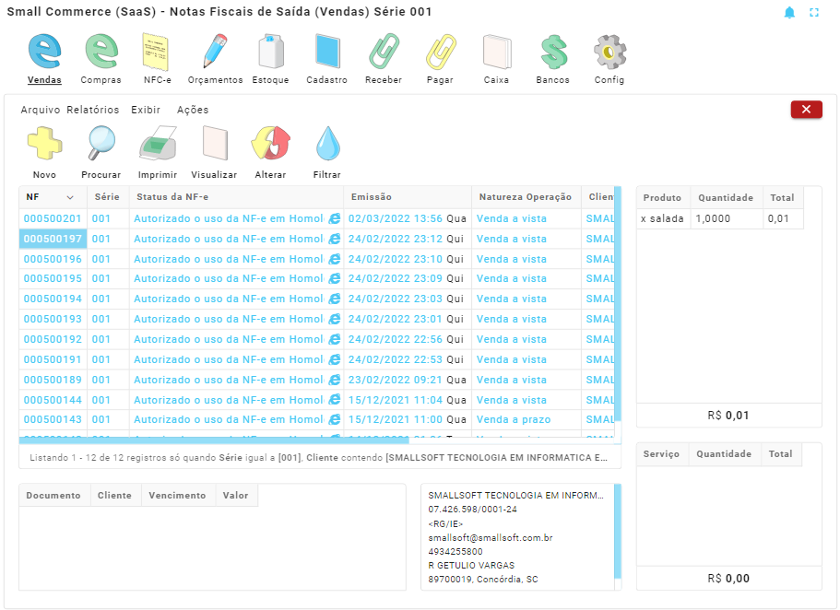The image size is (840, 610).
Task: Open the Estoque module icon
Action: pos(270,53)
